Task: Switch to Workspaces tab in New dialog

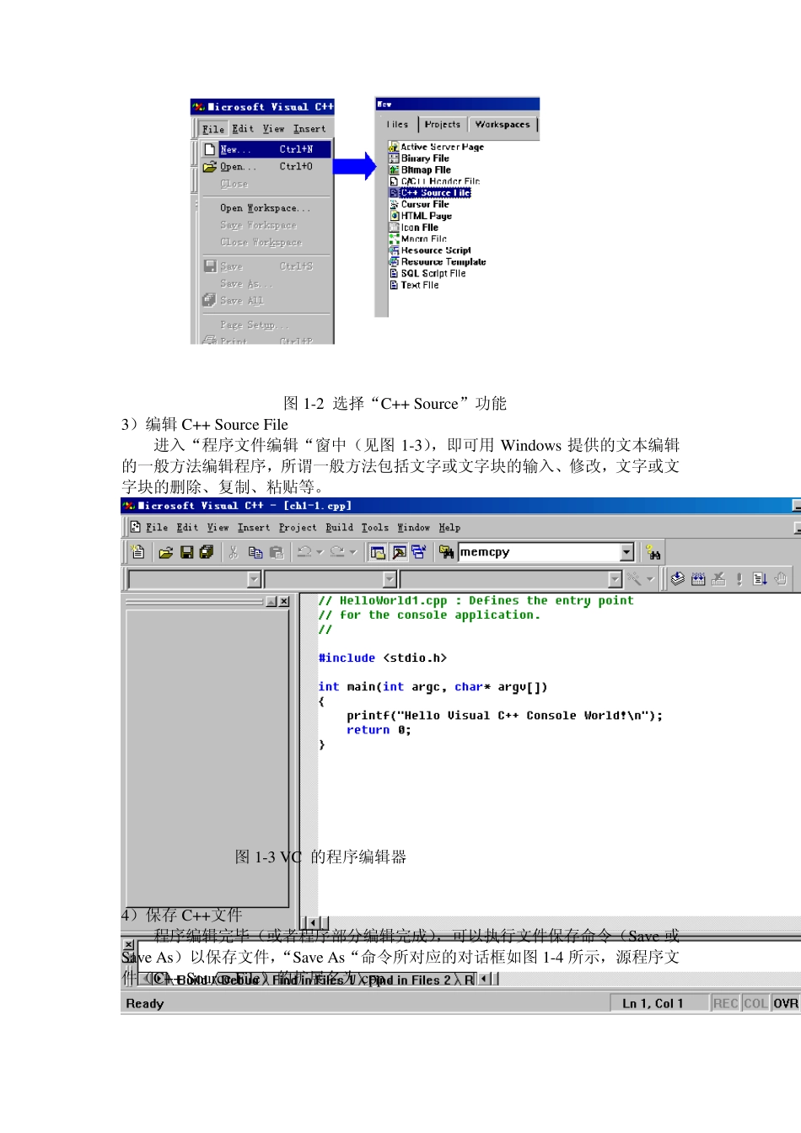Action: [x=503, y=125]
